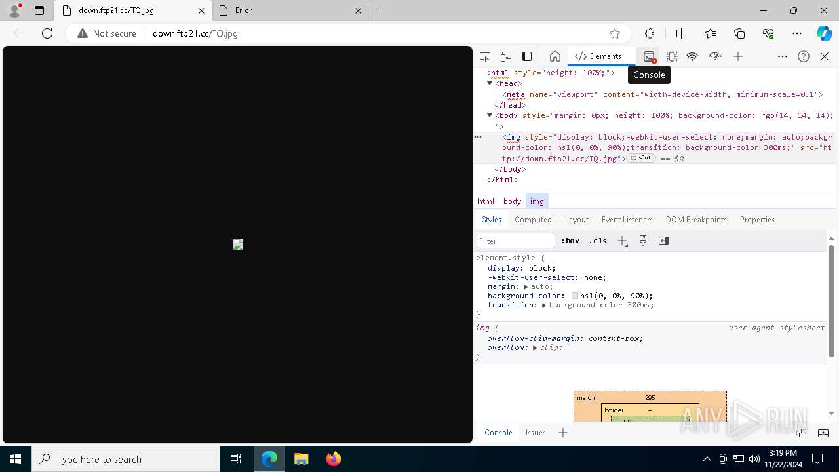Open background-color hsl color swatch
The height and width of the screenshot is (472, 839).
pyautogui.click(x=575, y=296)
